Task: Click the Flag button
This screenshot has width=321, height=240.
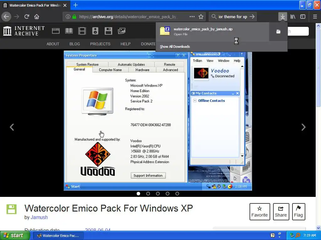Action: [298, 212]
